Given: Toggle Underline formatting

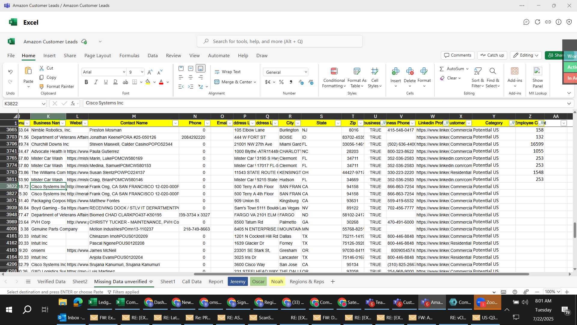Looking at the screenshot, I should coord(106,82).
